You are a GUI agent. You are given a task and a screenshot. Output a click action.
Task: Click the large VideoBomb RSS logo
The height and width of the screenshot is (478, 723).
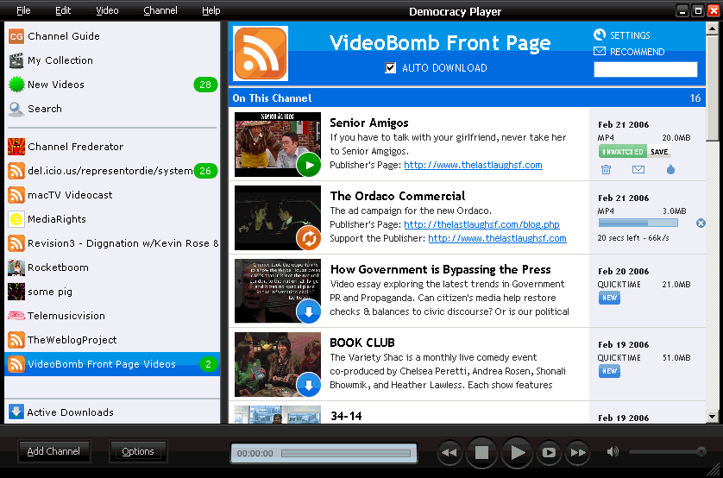(x=261, y=53)
